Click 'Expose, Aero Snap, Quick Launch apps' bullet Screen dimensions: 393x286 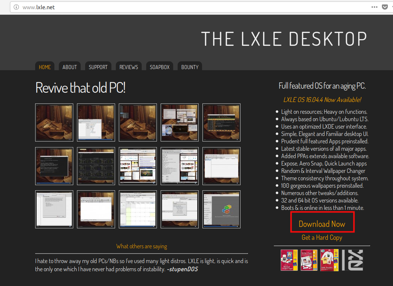click(x=324, y=163)
